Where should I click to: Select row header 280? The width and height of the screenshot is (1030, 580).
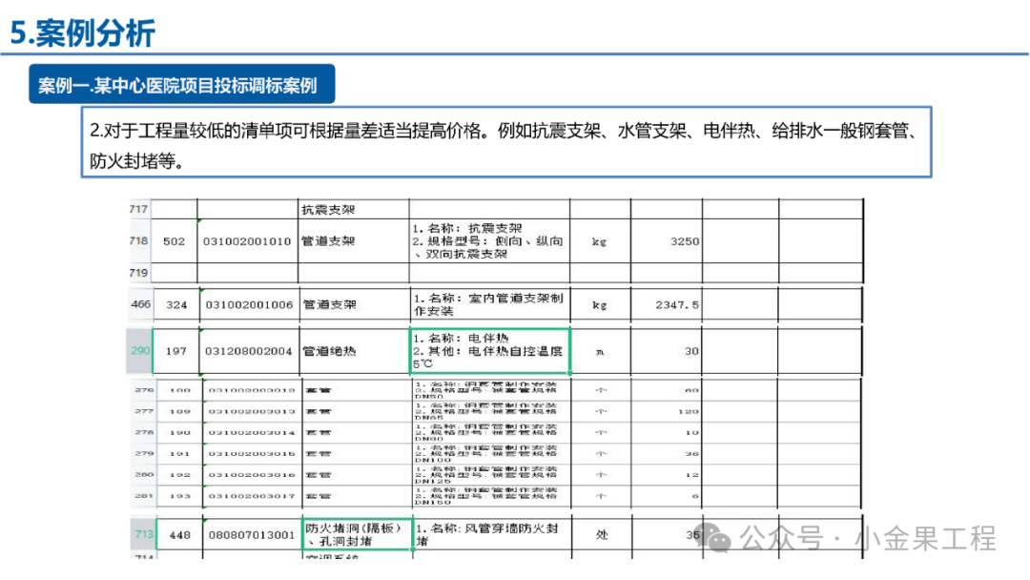pyautogui.click(x=144, y=474)
